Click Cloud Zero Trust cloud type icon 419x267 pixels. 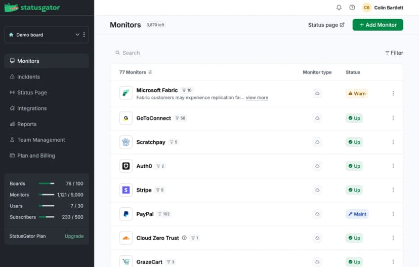[x=317, y=238]
